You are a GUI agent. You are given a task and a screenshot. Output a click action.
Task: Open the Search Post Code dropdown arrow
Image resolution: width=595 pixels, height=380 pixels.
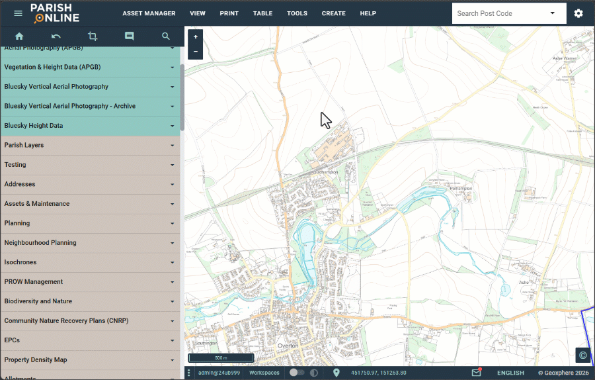coord(552,13)
